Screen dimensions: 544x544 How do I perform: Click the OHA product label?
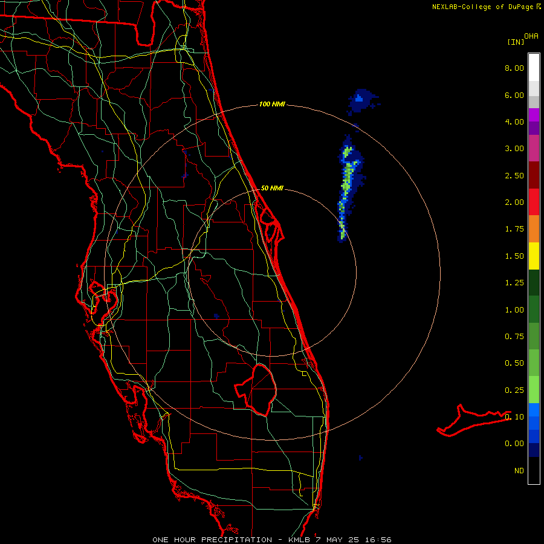coord(531,36)
